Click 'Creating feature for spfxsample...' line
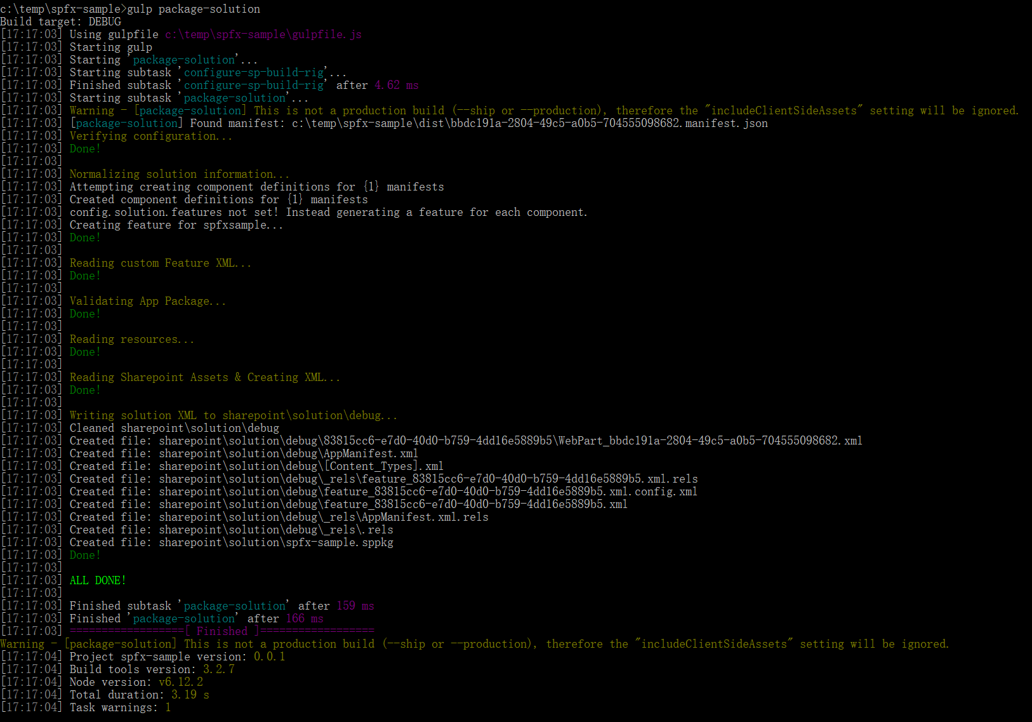 (176, 225)
